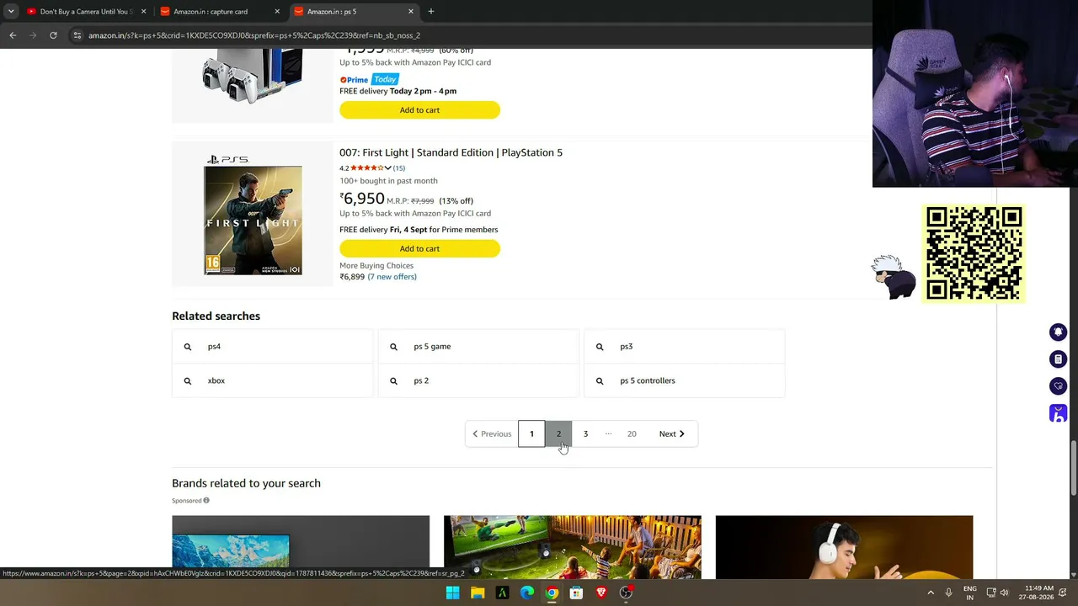Show hidden system tray icons

point(931,593)
